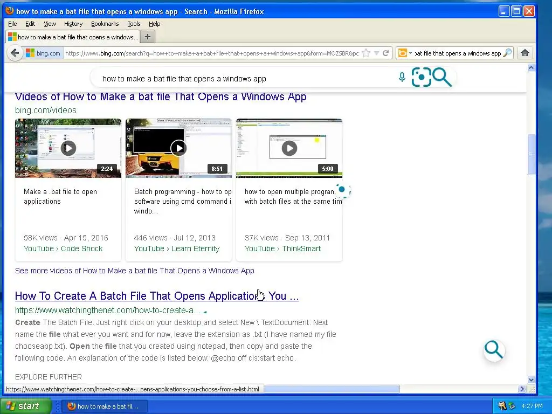Open Videos of How to Make a bat file heading
552x414 pixels.
click(x=161, y=96)
